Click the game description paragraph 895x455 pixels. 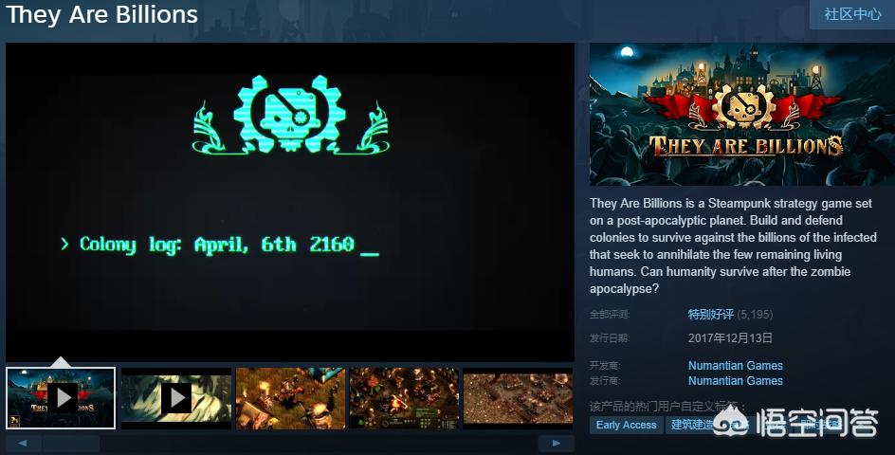pyautogui.click(x=734, y=246)
